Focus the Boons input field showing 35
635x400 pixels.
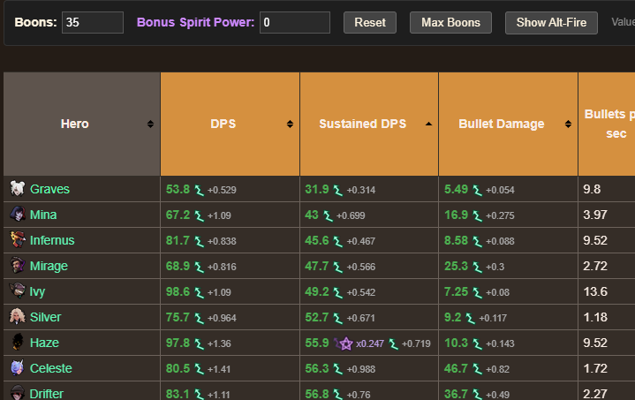pos(93,22)
